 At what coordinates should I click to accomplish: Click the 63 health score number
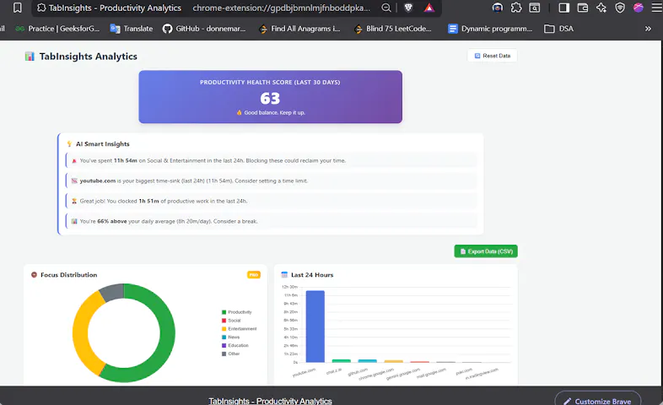coord(270,99)
